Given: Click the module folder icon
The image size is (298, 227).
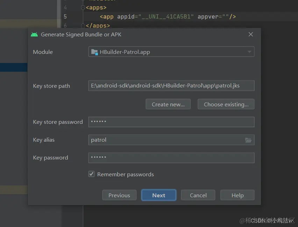Looking at the screenshot, I should point(94,52).
